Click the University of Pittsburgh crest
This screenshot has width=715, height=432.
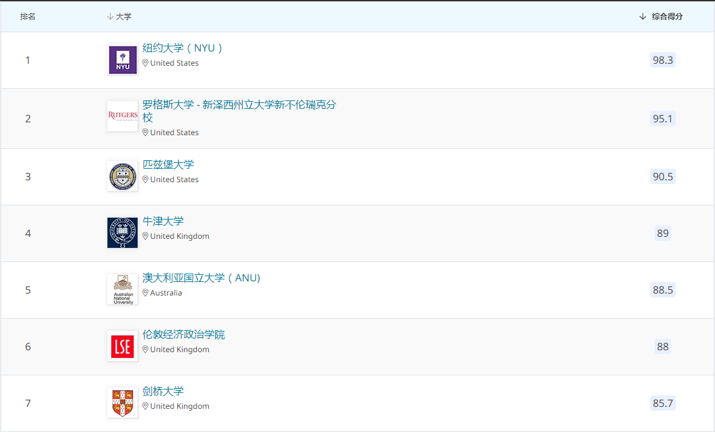(122, 175)
